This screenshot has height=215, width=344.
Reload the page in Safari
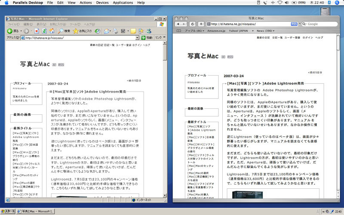[x=192, y=24]
